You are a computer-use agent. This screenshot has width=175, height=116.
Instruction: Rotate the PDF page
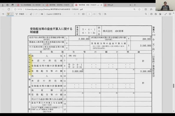[100, 14]
